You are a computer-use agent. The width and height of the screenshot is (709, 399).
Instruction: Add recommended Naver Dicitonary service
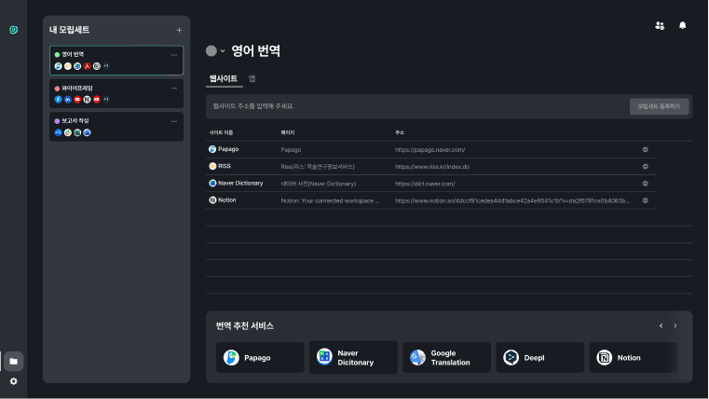pos(353,357)
